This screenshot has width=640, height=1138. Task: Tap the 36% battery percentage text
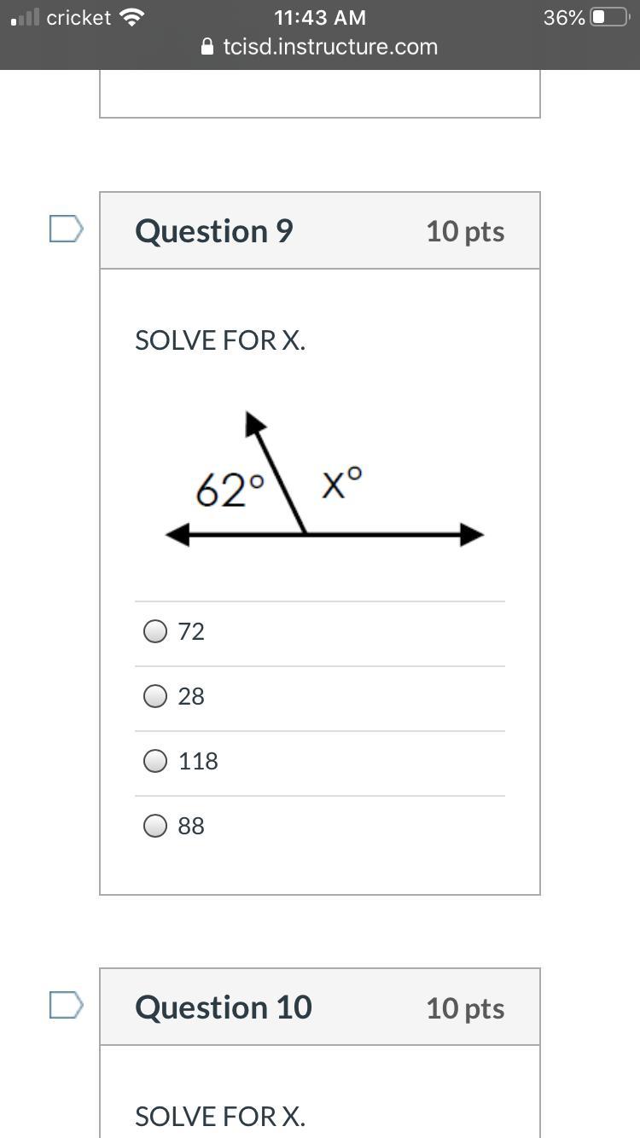pos(564,17)
